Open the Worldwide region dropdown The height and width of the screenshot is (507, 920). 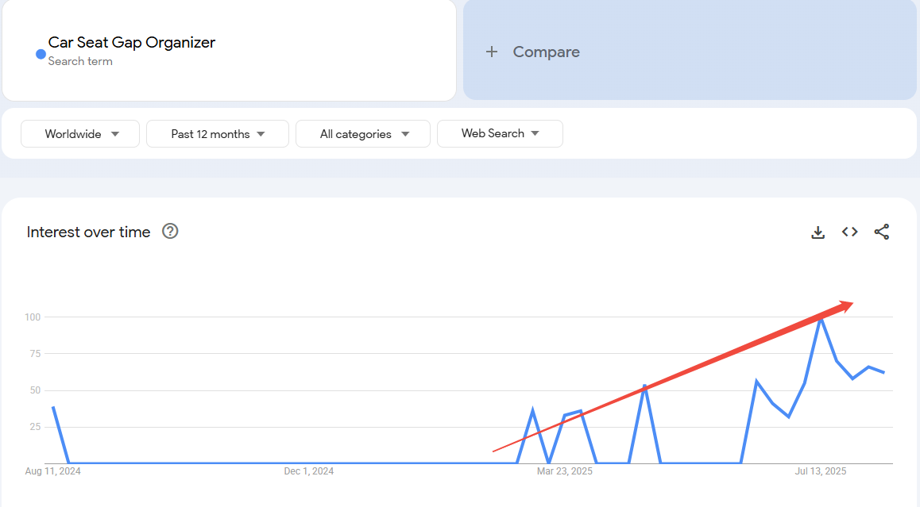79,133
